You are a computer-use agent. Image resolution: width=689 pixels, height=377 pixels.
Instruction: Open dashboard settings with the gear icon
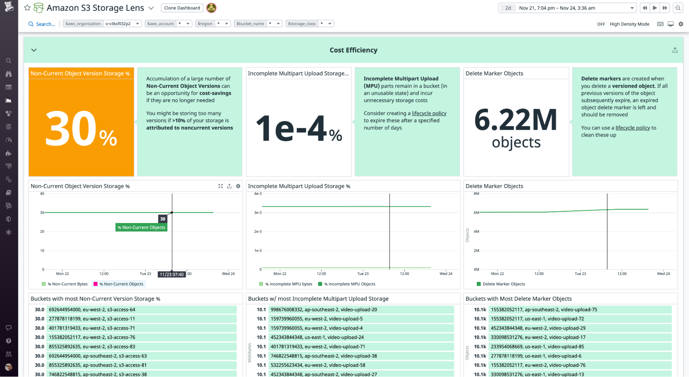click(681, 24)
